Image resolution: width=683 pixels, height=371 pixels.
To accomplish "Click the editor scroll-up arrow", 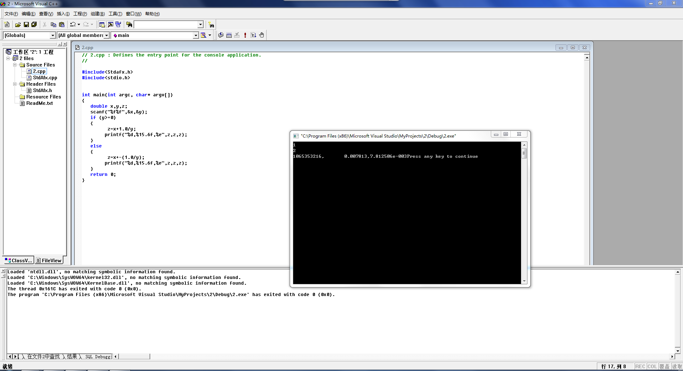I will point(587,57).
